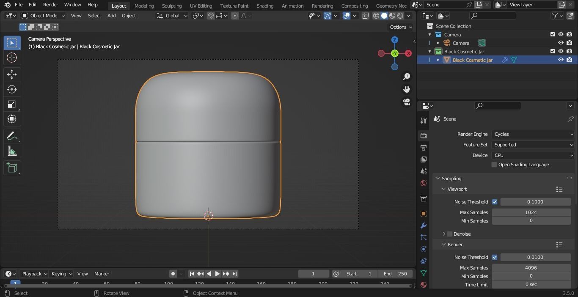578x297 pixels.
Task: Open the Device dropdown
Action: [x=533, y=155]
